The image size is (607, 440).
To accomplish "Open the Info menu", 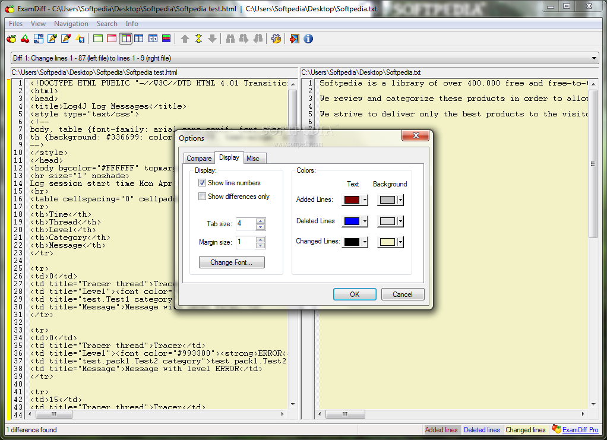I will (x=132, y=24).
